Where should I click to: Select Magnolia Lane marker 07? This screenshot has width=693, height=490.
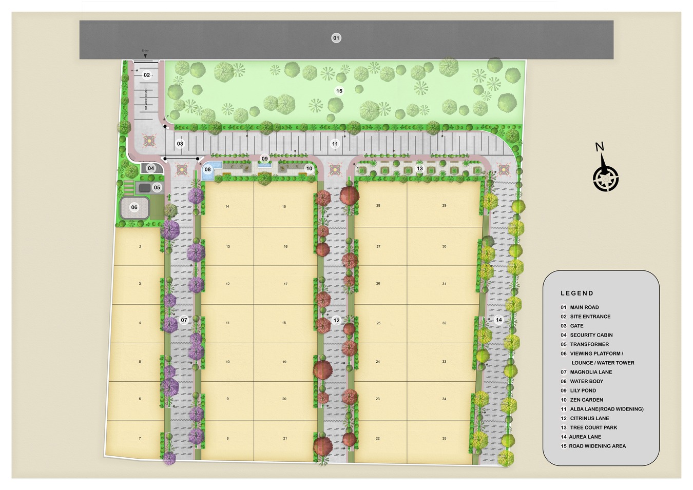[x=184, y=320]
